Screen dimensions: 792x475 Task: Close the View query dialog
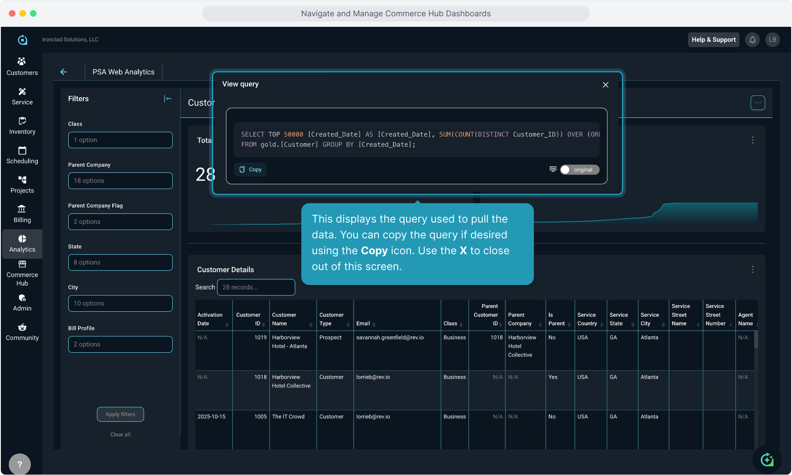605,85
